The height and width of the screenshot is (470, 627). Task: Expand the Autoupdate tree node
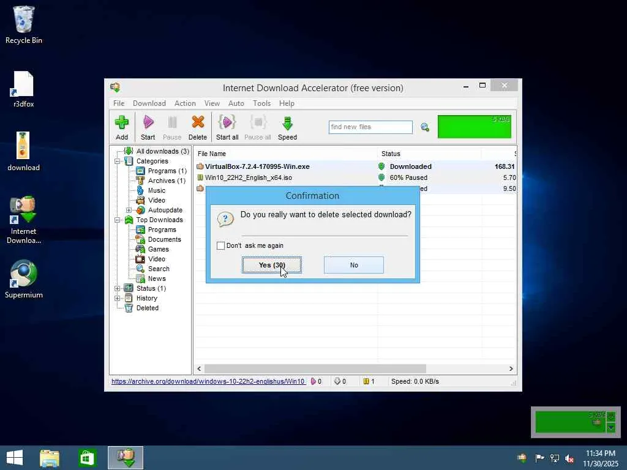[x=129, y=211]
